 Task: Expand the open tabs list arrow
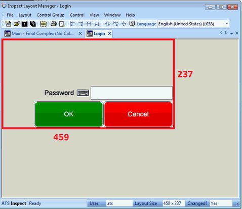tap(231, 33)
